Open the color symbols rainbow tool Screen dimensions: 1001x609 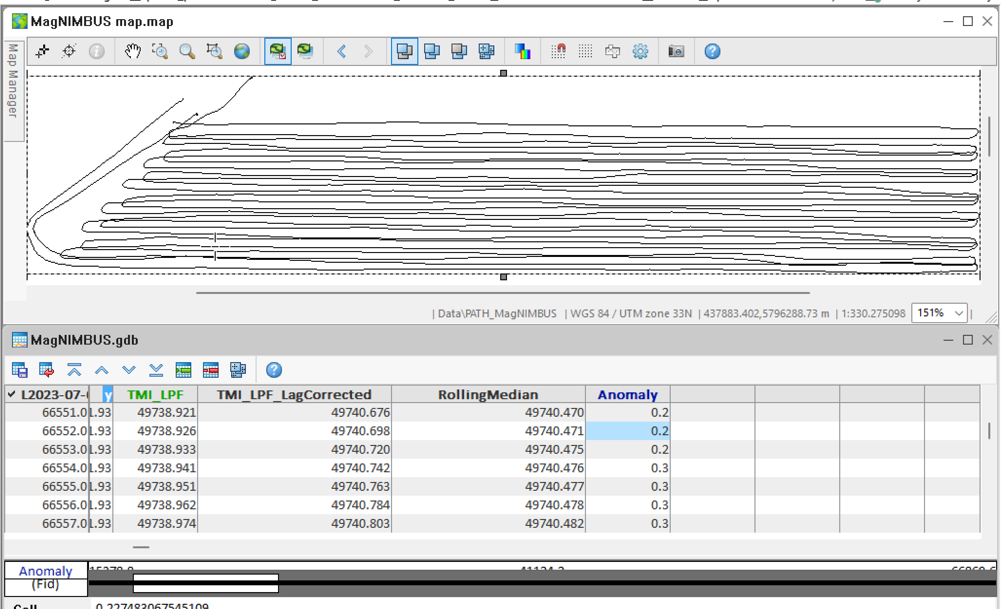coord(523,51)
